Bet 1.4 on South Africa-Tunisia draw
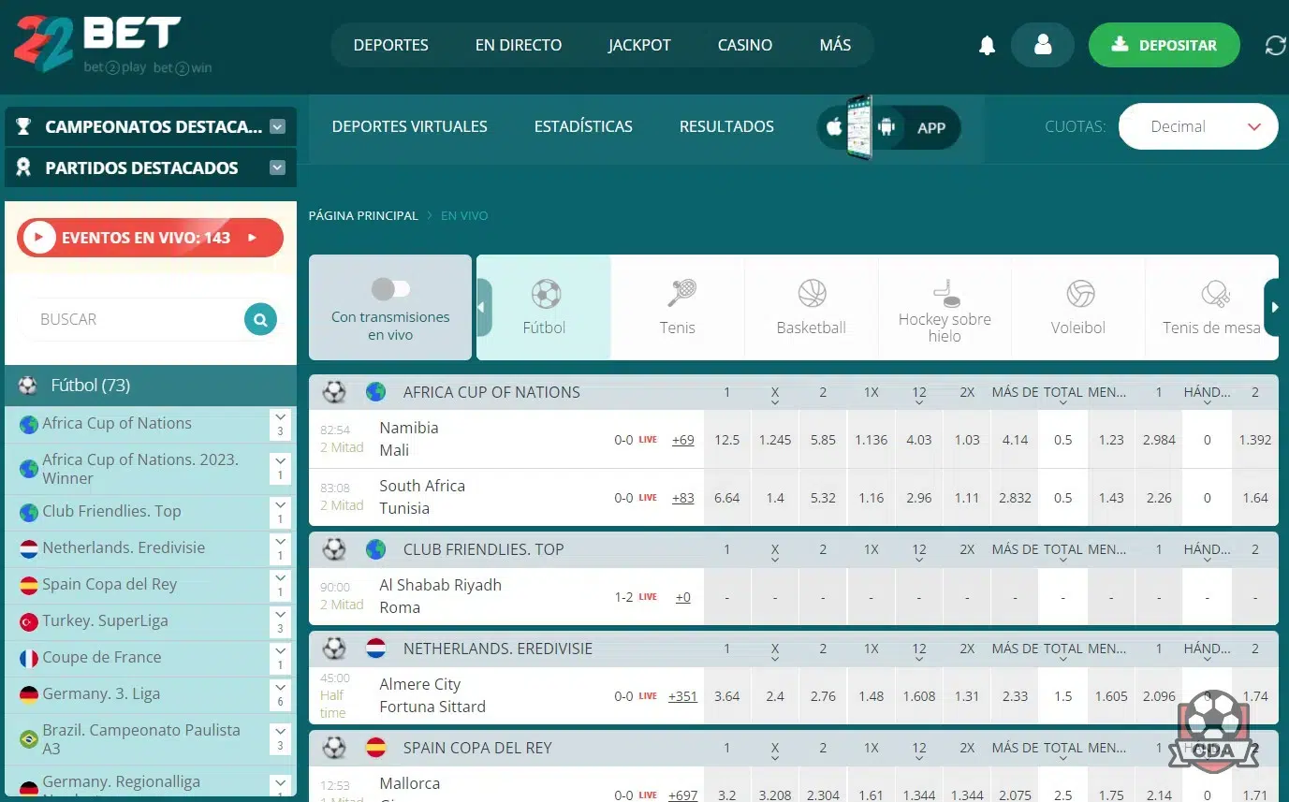 pos(775,498)
